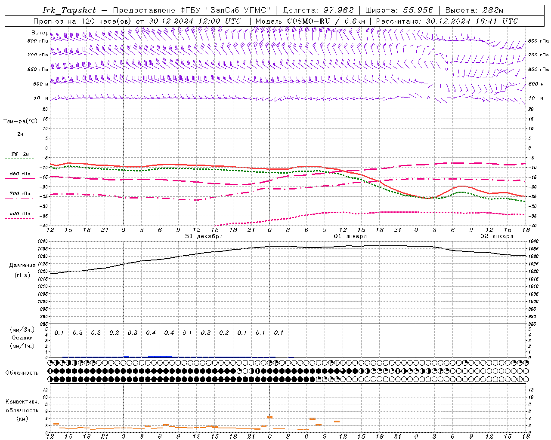Click the Ветер wind panel label

click(40, 33)
